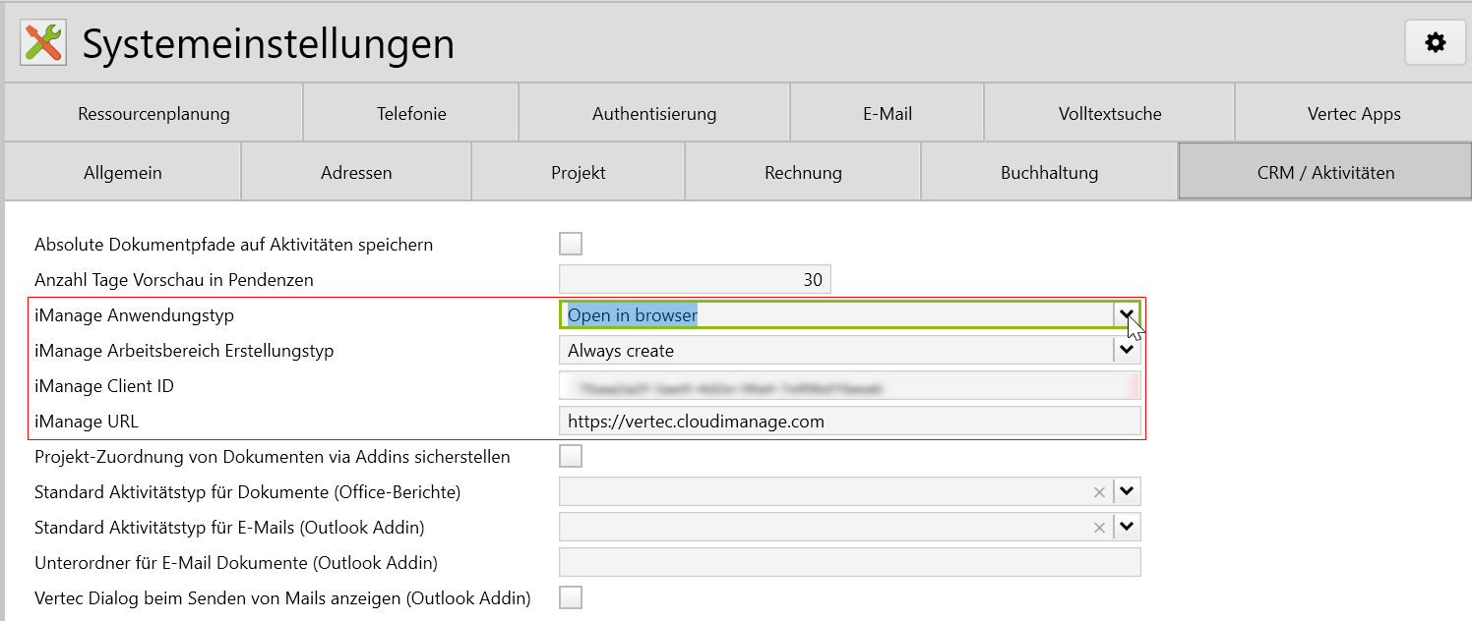Expand the iManage Anwendungstyp dropdown arrow

[1128, 314]
